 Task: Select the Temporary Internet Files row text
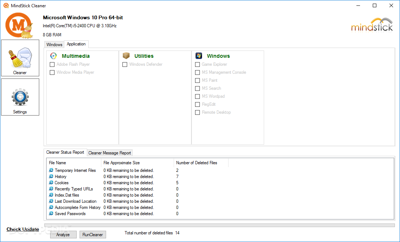coord(75,170)
